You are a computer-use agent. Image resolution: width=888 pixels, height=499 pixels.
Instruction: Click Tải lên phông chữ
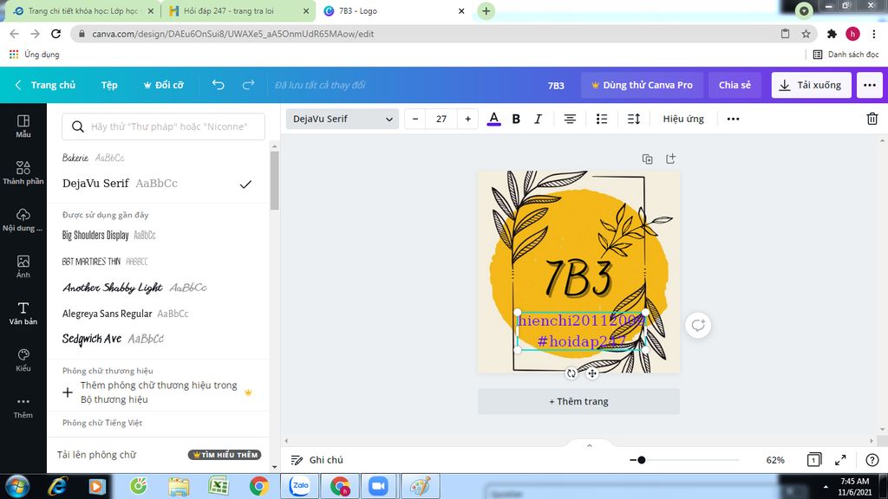[x=96, y=455]
